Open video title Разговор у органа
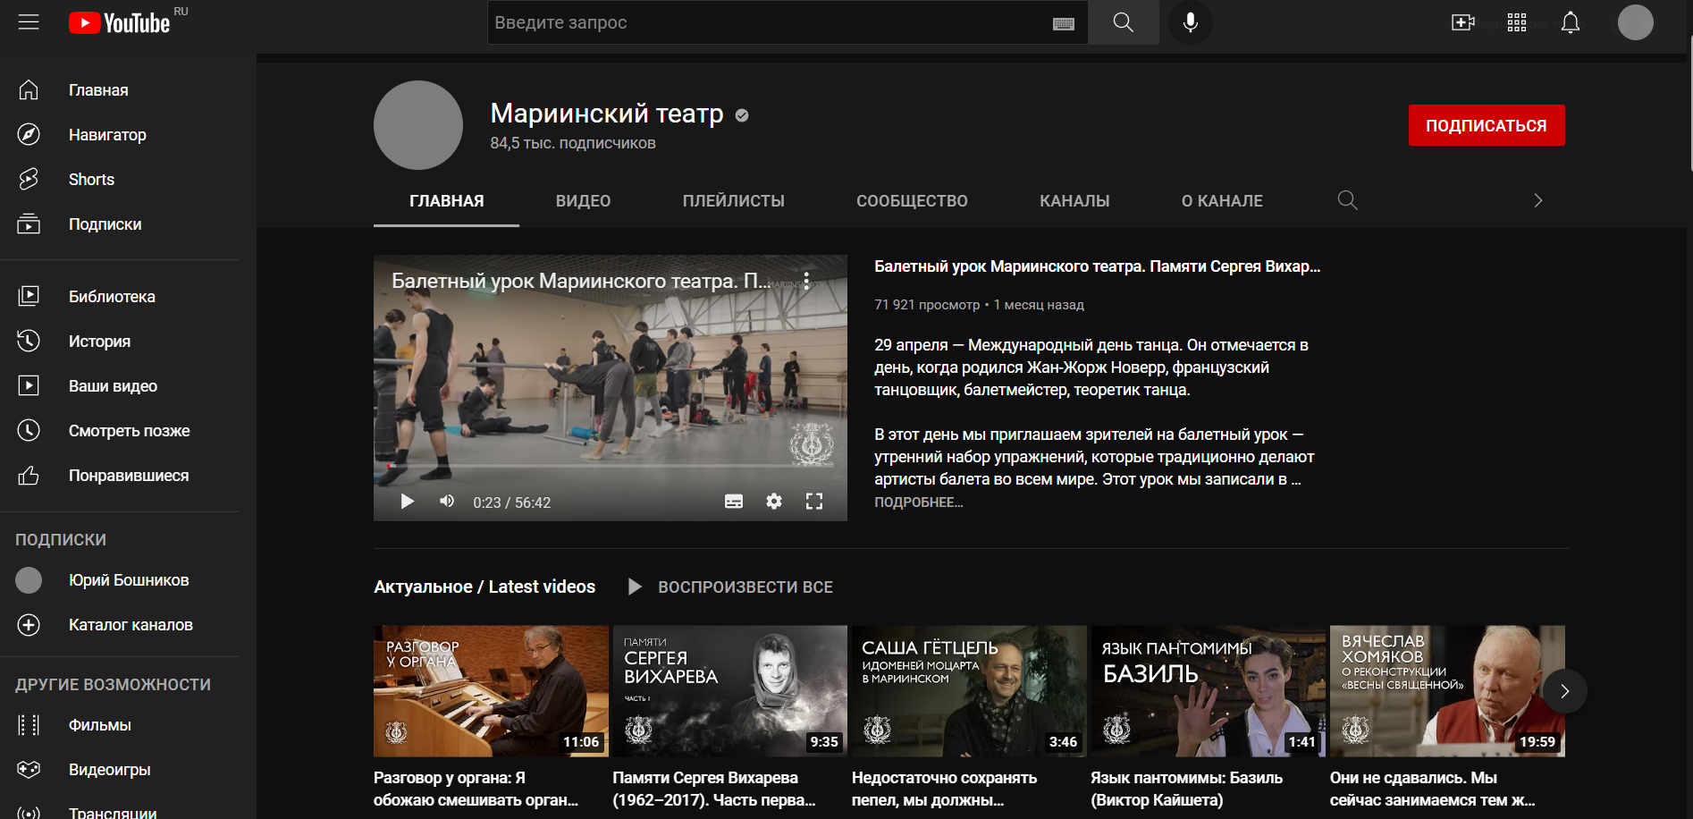Screen dimensions: 1693x819 476,789
